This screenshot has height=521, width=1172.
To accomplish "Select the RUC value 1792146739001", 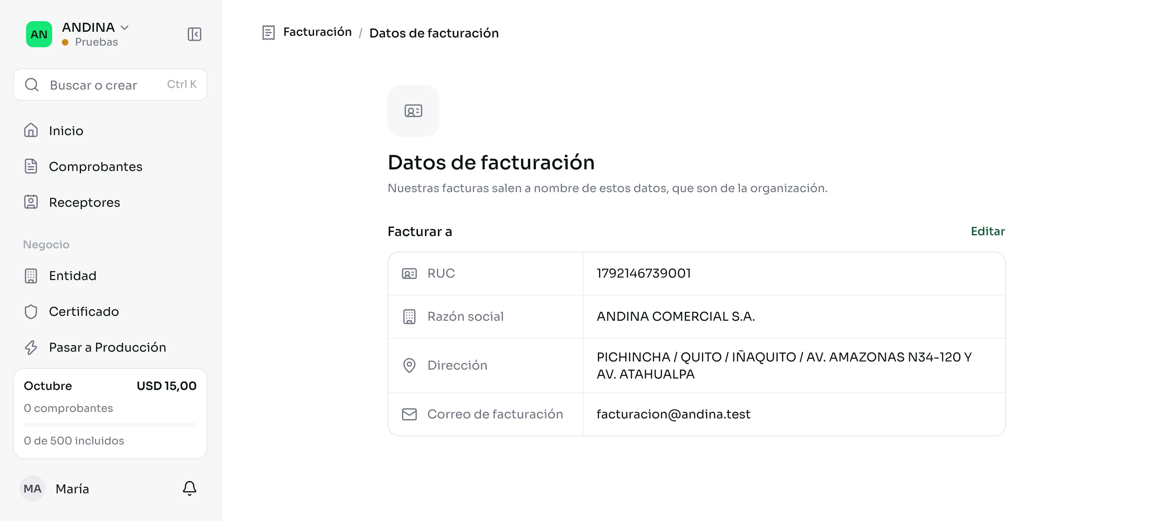I will click(643, 274).
